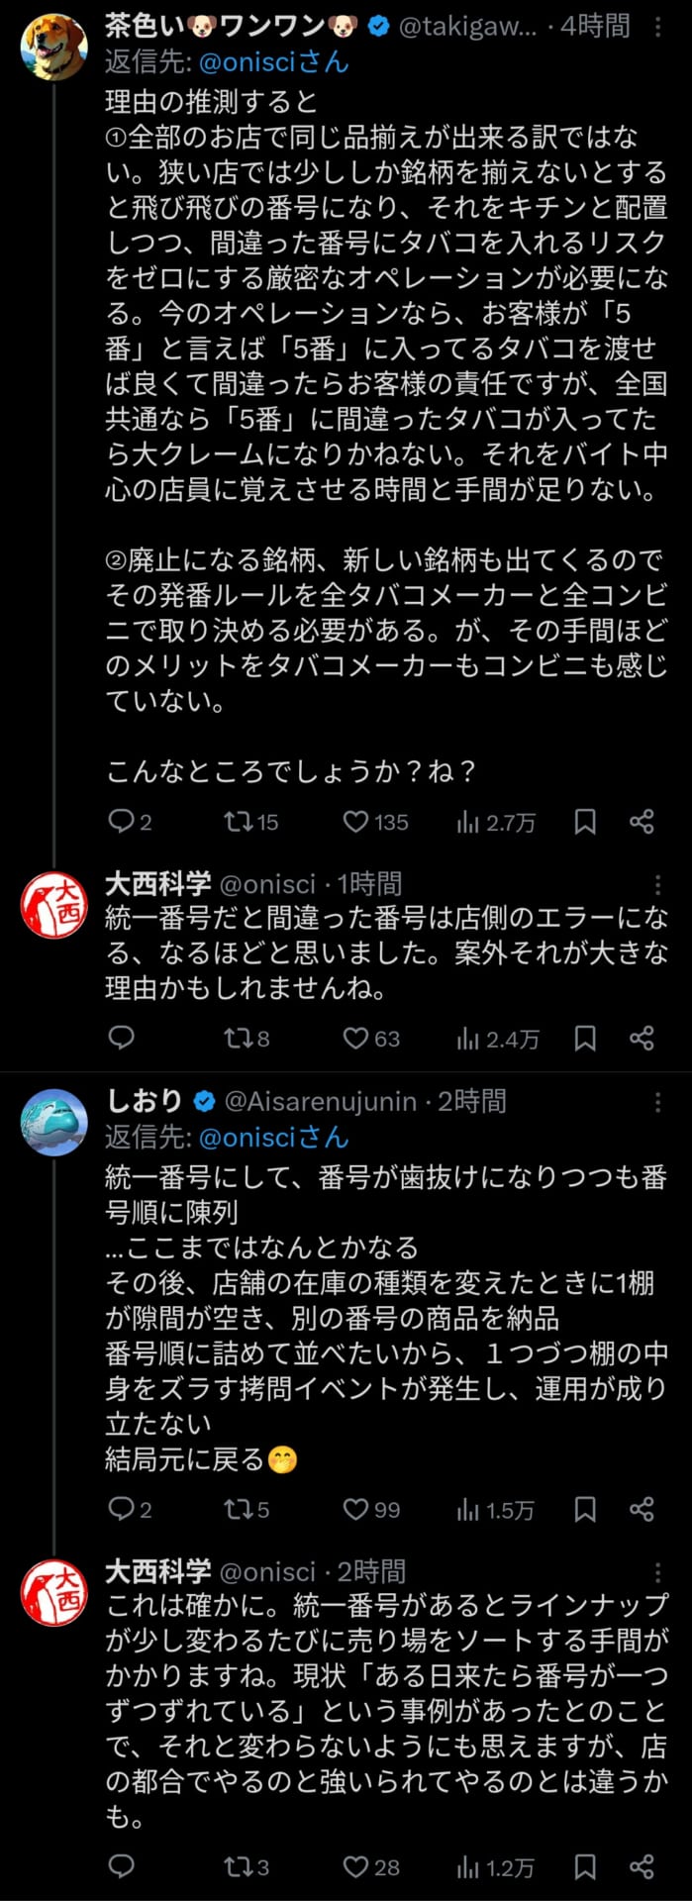This screenshot has width=692, height=1901.
Task: Open more options for 茶色いワンワン's tweet
Action: coord(658,26)
